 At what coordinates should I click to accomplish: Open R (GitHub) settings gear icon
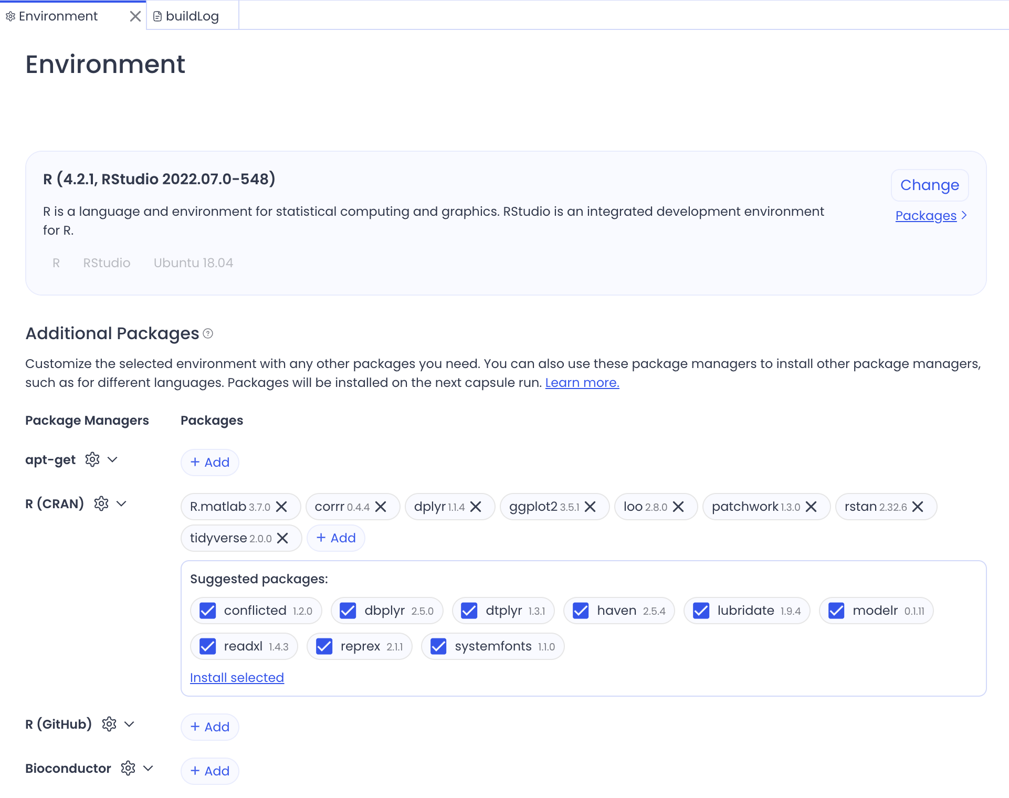109,724
